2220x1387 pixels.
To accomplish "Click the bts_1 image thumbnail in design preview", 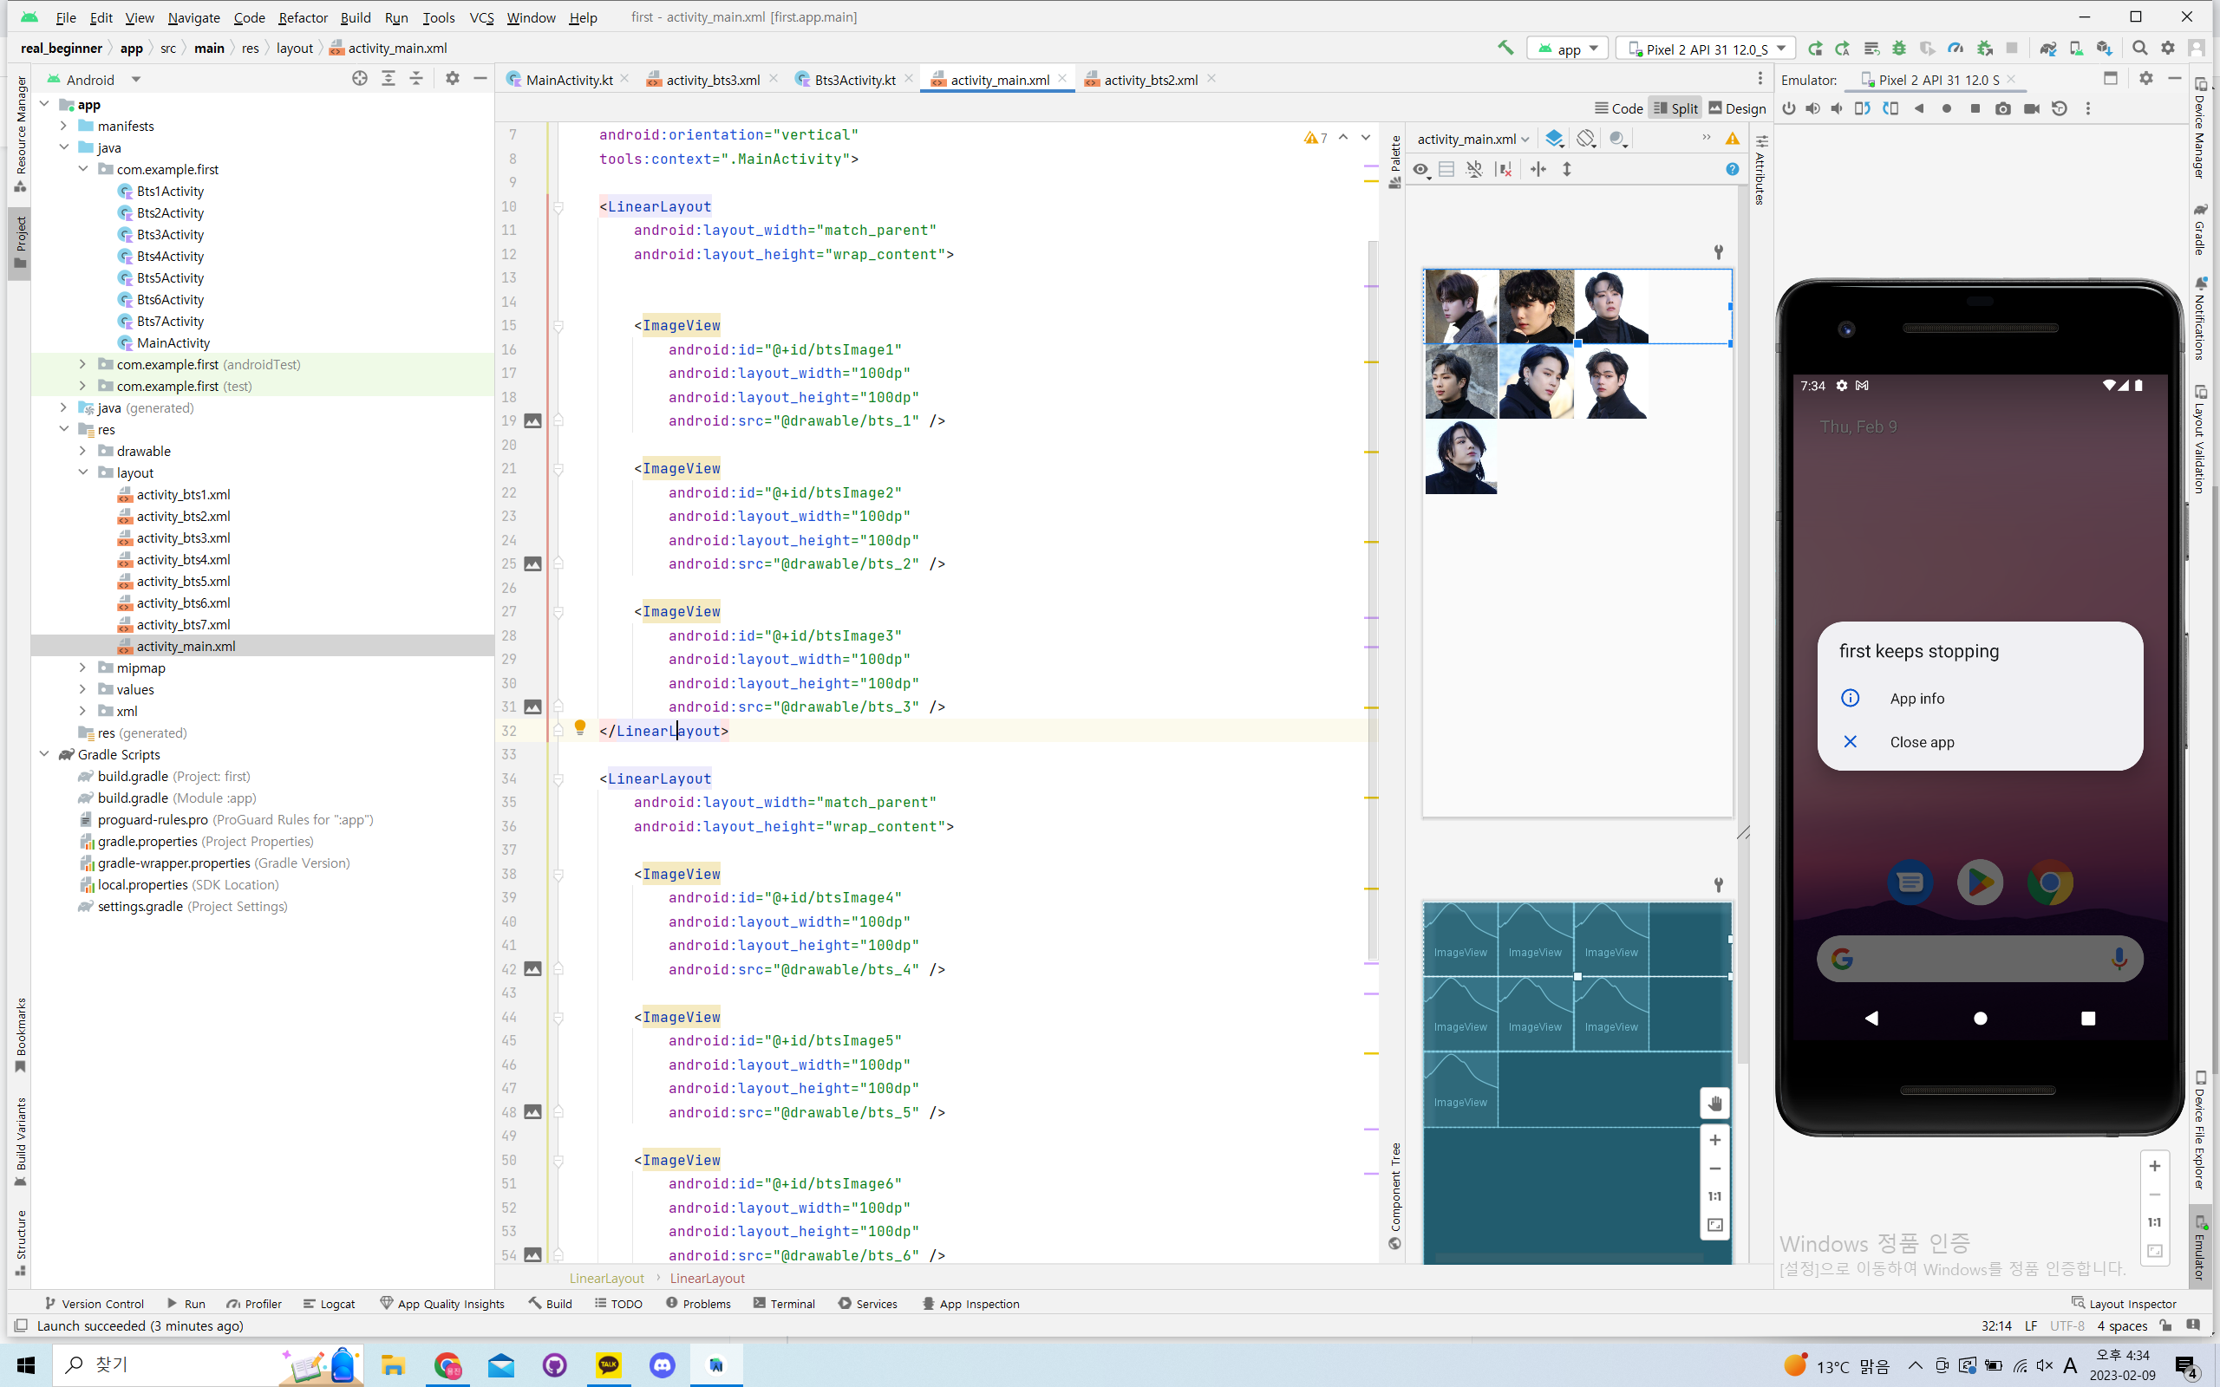I will [1461, 306].
